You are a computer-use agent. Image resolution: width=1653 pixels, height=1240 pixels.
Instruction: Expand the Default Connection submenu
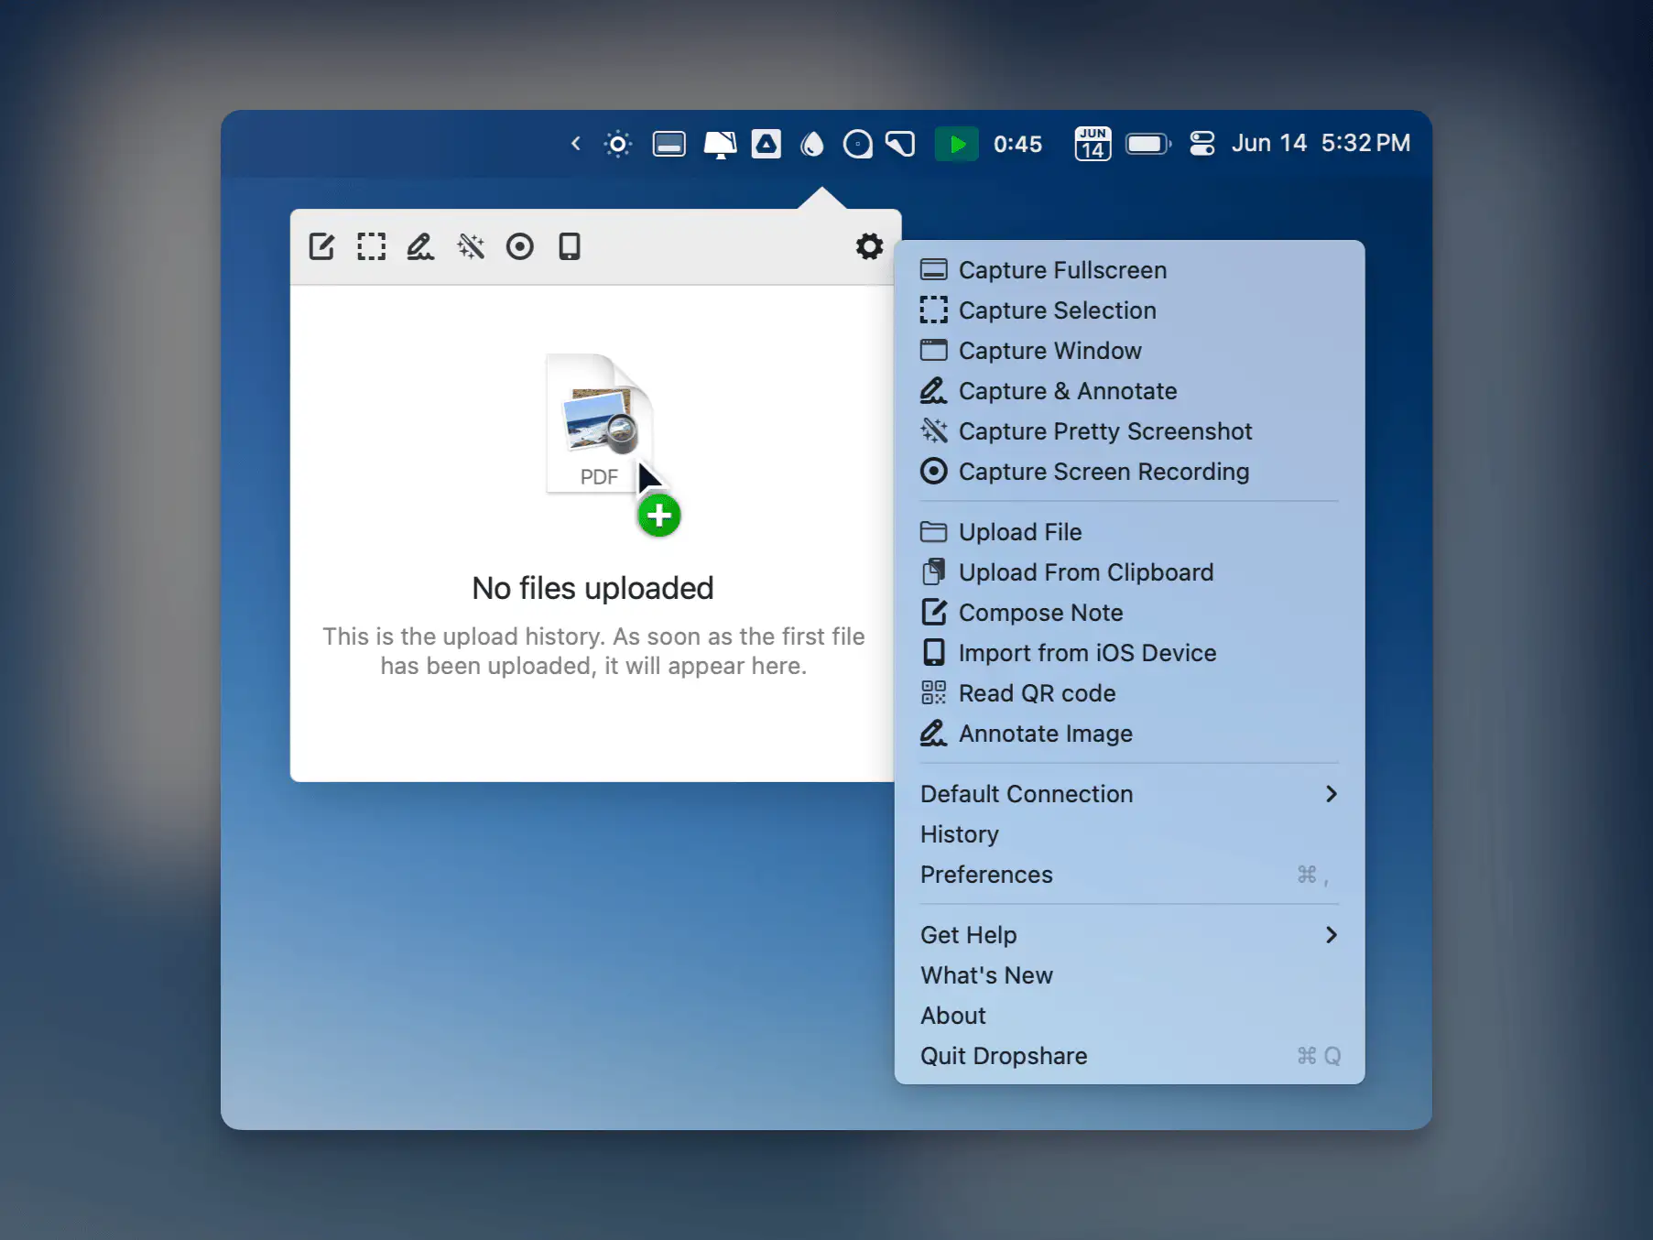pyautogui.click(x=1129, y=794)
